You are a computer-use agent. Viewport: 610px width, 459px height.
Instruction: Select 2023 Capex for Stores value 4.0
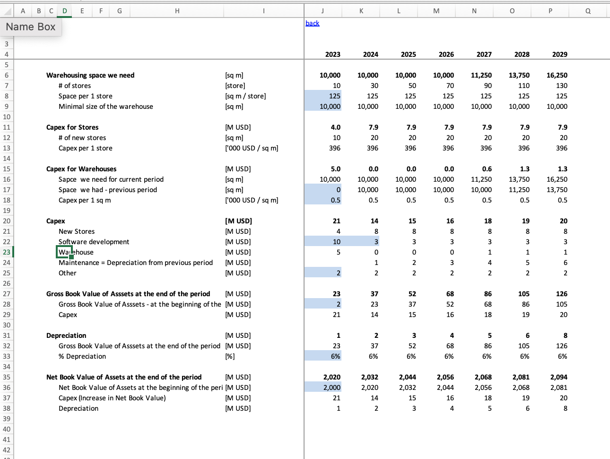(336, 127)
